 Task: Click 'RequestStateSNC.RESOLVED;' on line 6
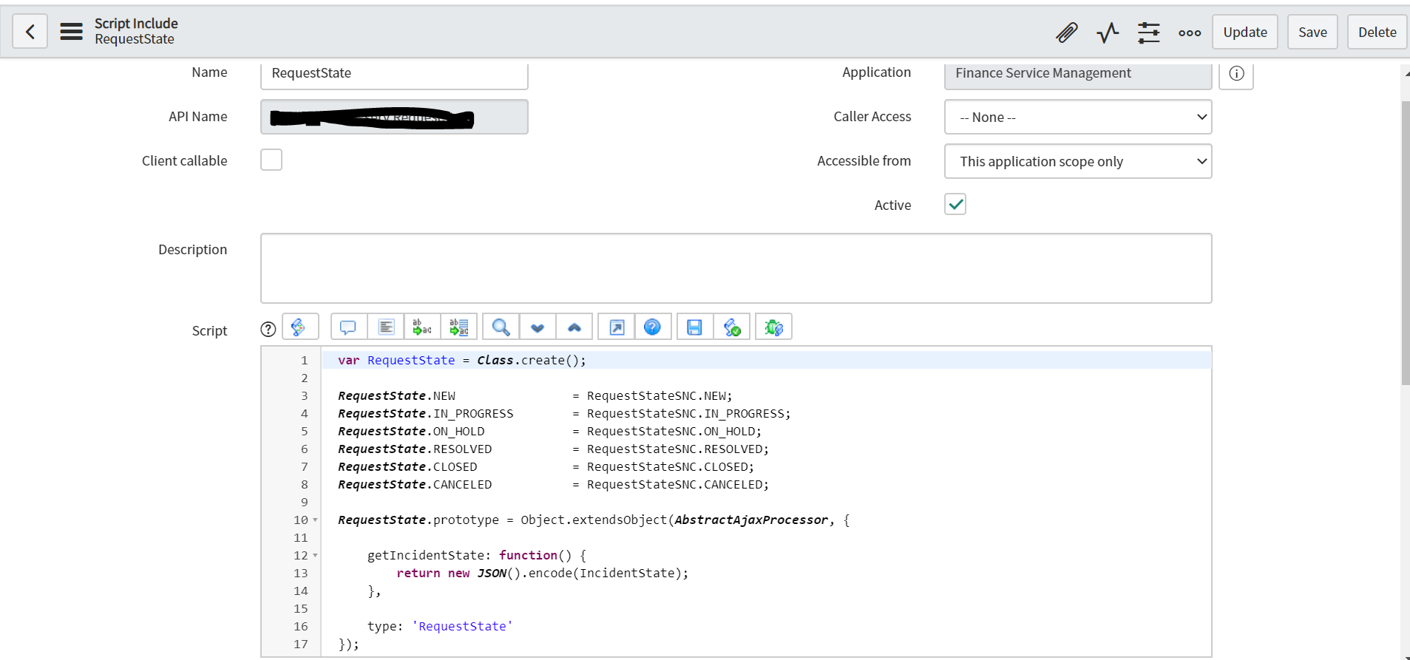(x=678, y=449)
